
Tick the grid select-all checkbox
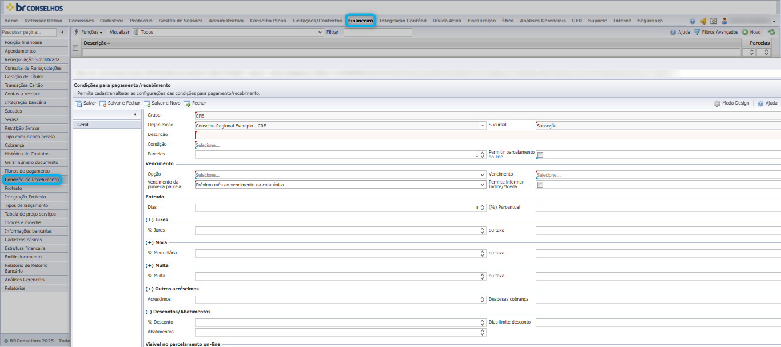click(75, 47)
